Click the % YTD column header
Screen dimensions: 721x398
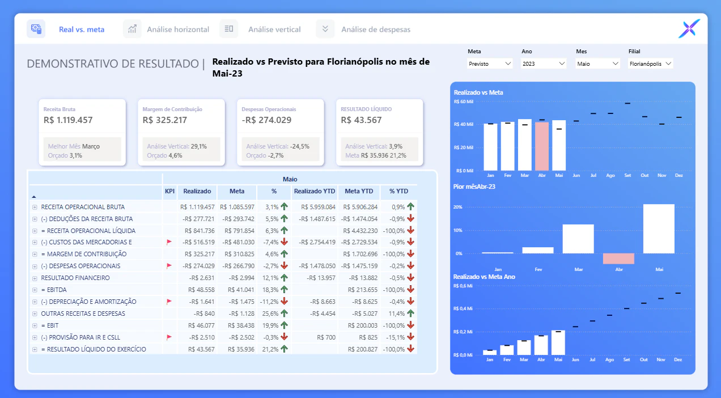pos(398,192)
